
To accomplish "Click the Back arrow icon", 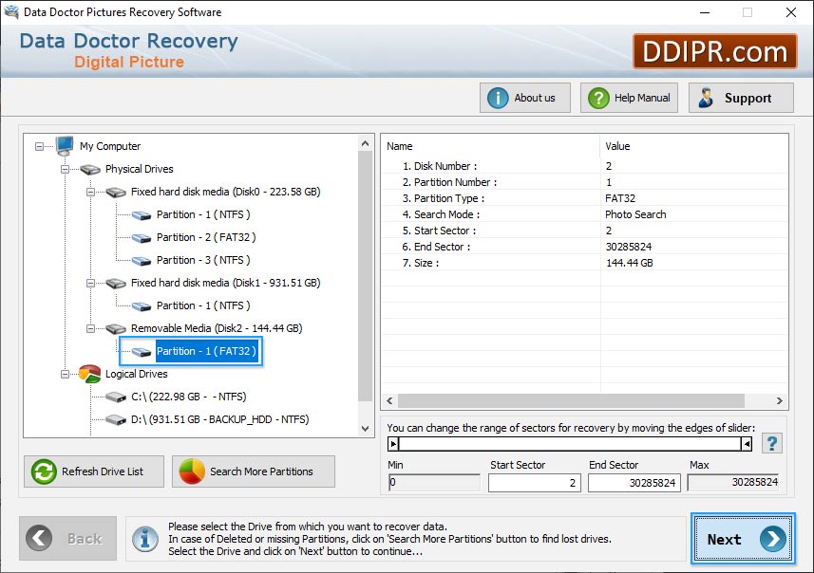I will (x=38, y=539).
